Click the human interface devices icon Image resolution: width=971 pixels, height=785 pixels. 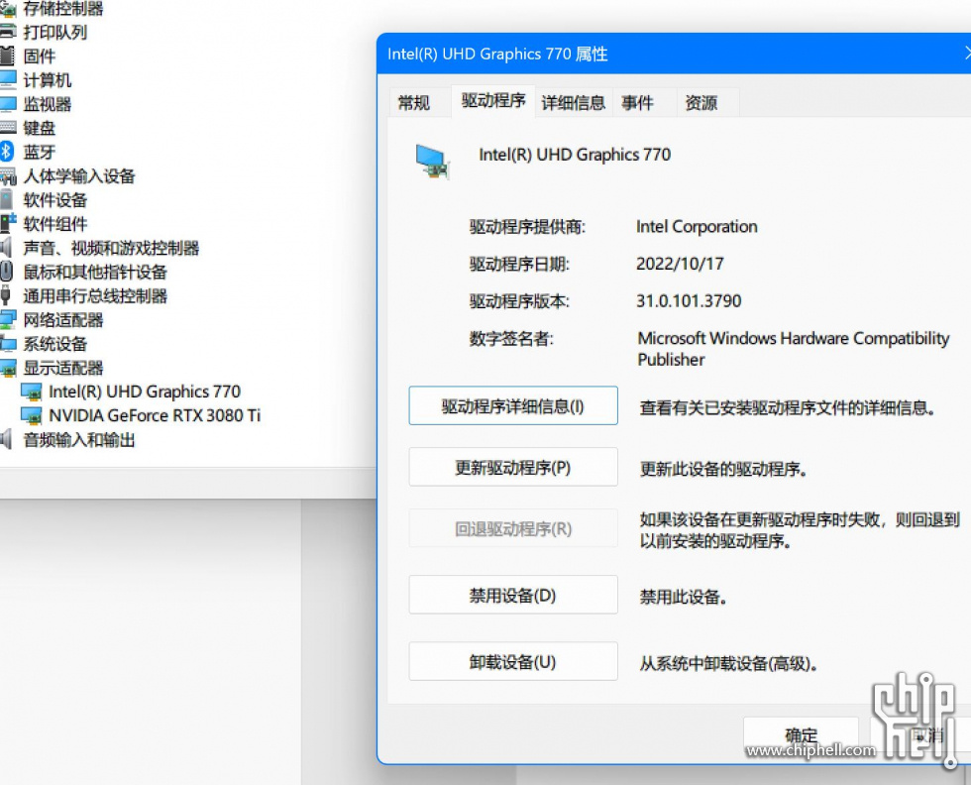click(x=7, y=176)
